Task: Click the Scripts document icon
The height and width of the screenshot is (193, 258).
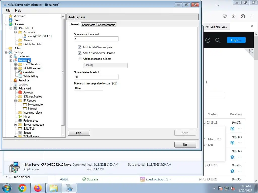Action: (20, 133)
